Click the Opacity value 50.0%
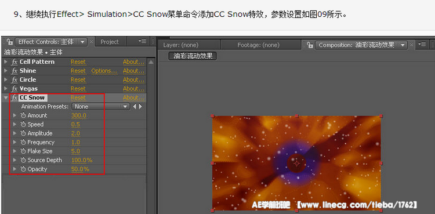Viewport: 435px width, 214px height. (x=81, y=169)
